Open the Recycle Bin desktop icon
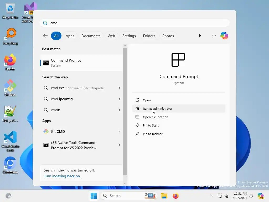Image resolution: width=269 pixels, height=202 pixels. tap(10, 11)
